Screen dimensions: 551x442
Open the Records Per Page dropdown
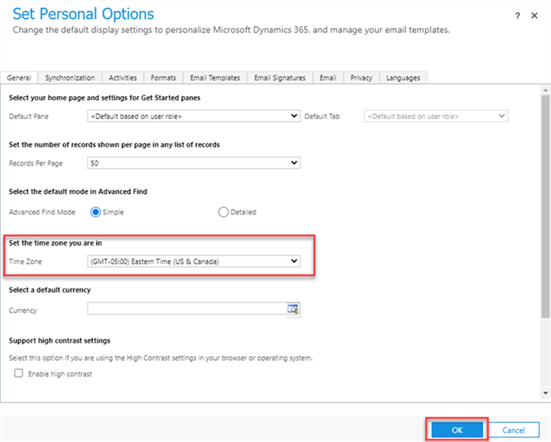click(x=194, y=162)
